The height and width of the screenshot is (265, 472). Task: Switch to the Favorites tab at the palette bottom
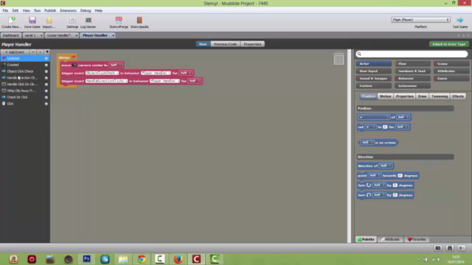tap(417, 239)
